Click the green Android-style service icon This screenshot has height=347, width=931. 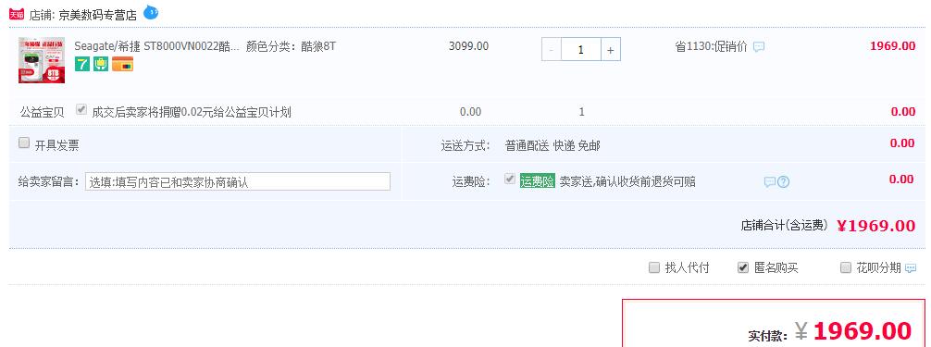click(101, 64)
